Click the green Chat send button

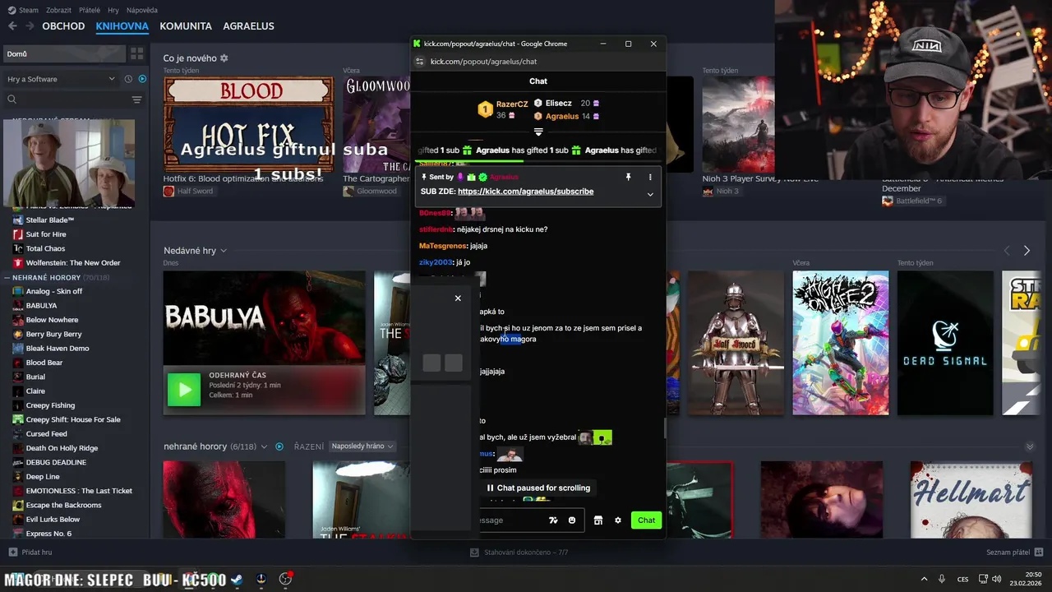(647, 520)
